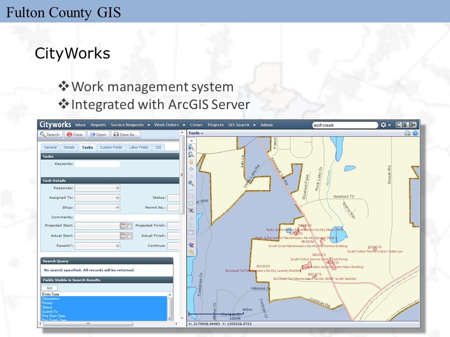Screen dimensions: 450x337
Task: Open the Crews menu item
Action: pos(196,125)
